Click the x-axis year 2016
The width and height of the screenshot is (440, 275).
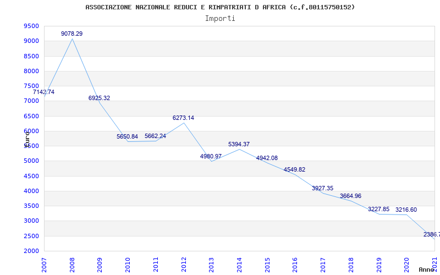pos(295,265)
